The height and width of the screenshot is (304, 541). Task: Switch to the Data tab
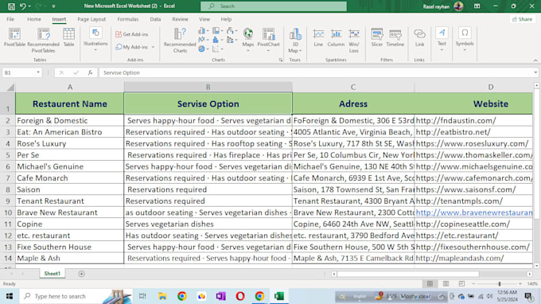155,19
